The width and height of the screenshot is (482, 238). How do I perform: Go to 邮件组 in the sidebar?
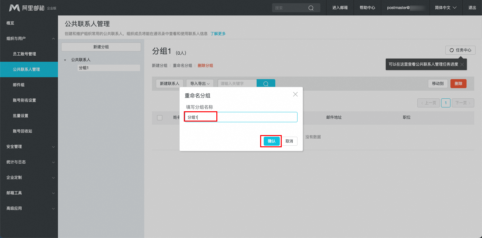click(x=19, y=85)
